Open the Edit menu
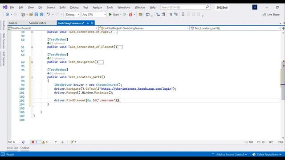The width and height of the screenshot is (285, 160). [x=21, y=8]
